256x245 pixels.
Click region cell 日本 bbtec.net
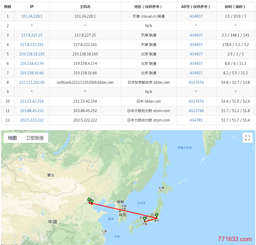pos(148,101)
